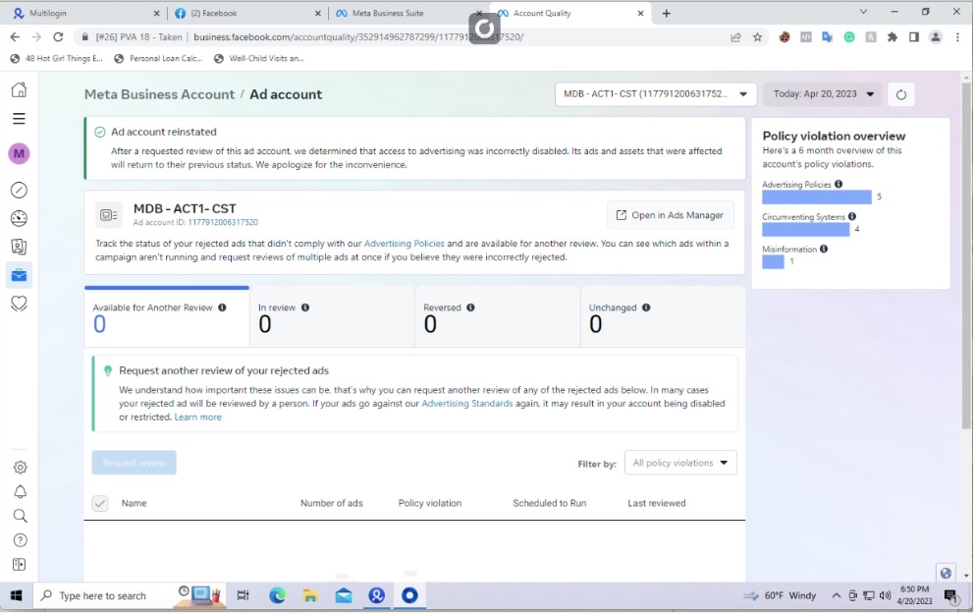Click the Circumventing Systems violation bar
975x614 pixels.
[x=806, y=230]
